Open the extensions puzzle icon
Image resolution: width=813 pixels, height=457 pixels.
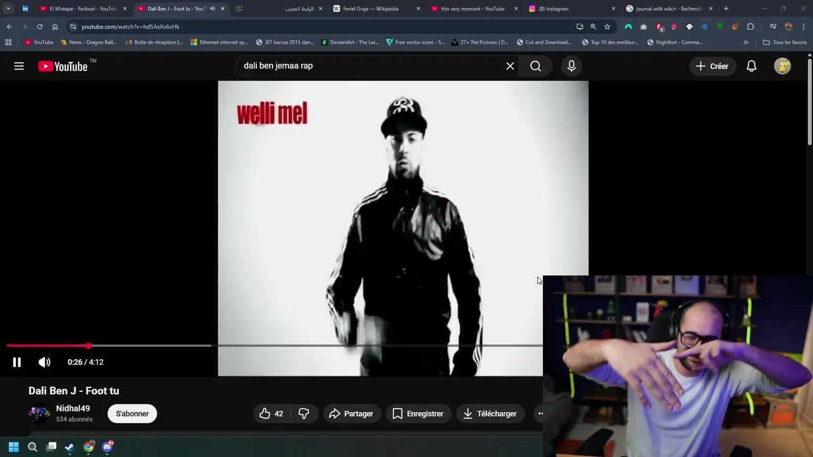pos(751,27)
